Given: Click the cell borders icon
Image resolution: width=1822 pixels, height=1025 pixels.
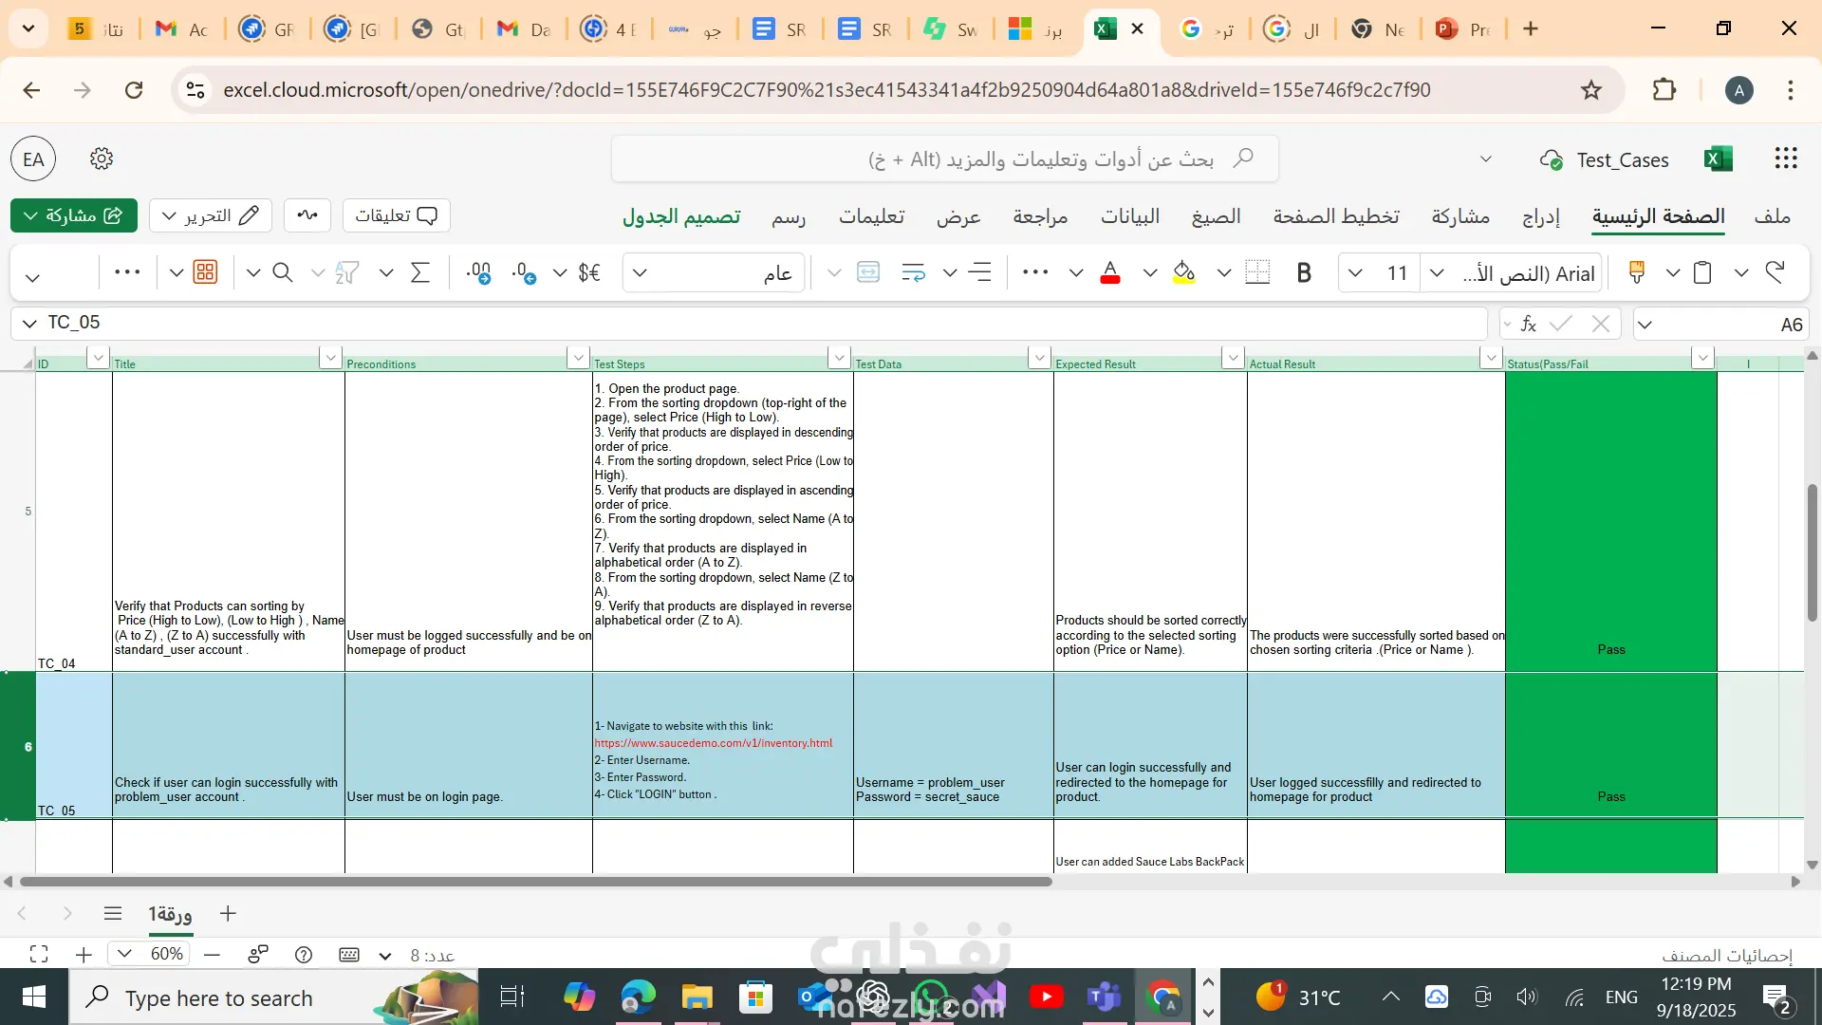Looking at the screenshot, I should 1256,273.
